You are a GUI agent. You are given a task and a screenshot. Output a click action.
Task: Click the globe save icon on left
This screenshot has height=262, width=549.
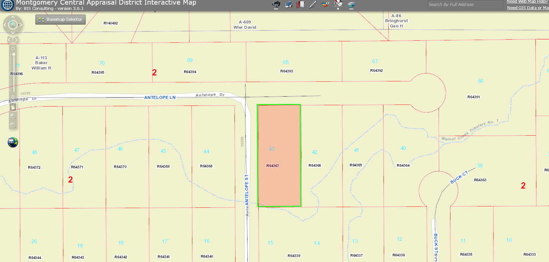pyautogui.click(x=13, y=142)
